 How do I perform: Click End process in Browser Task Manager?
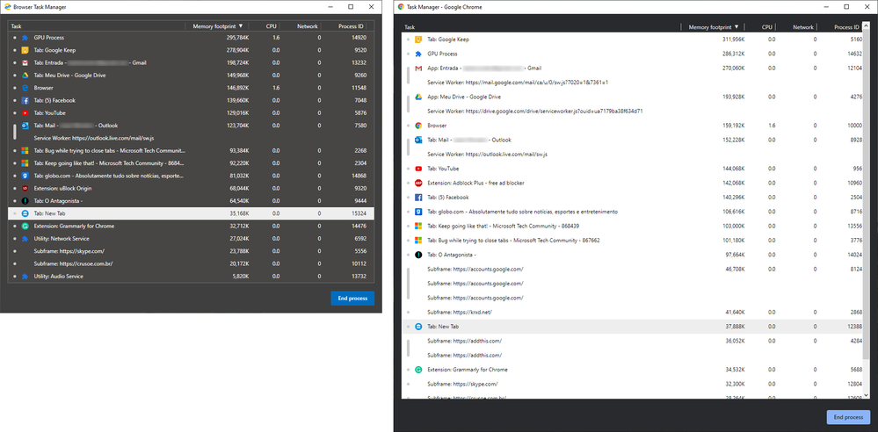coord(352,299)
